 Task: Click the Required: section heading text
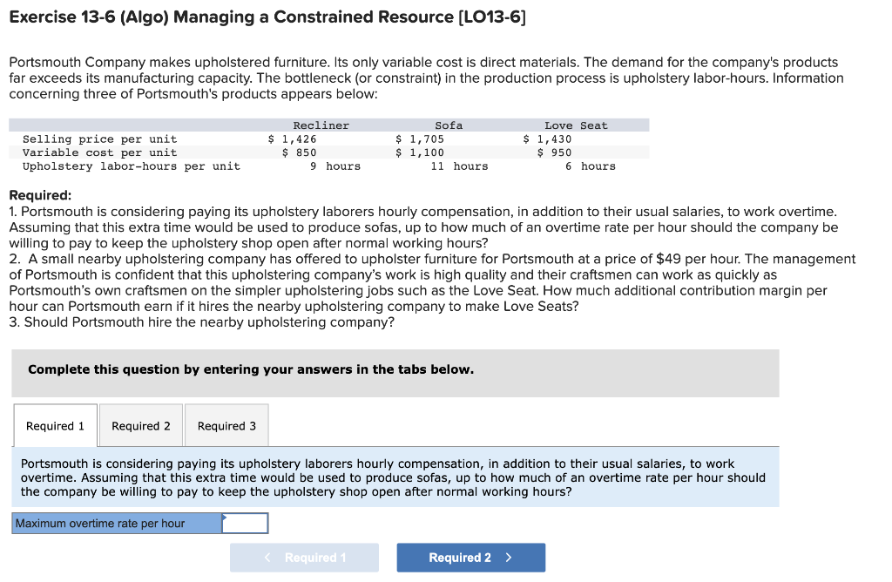(38, 192)
